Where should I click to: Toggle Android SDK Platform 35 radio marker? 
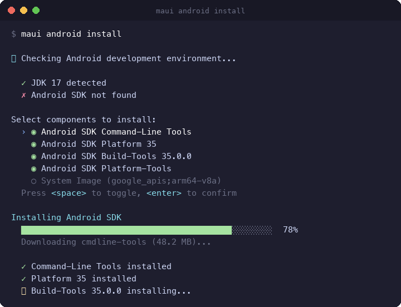click(x=33, y=145)
